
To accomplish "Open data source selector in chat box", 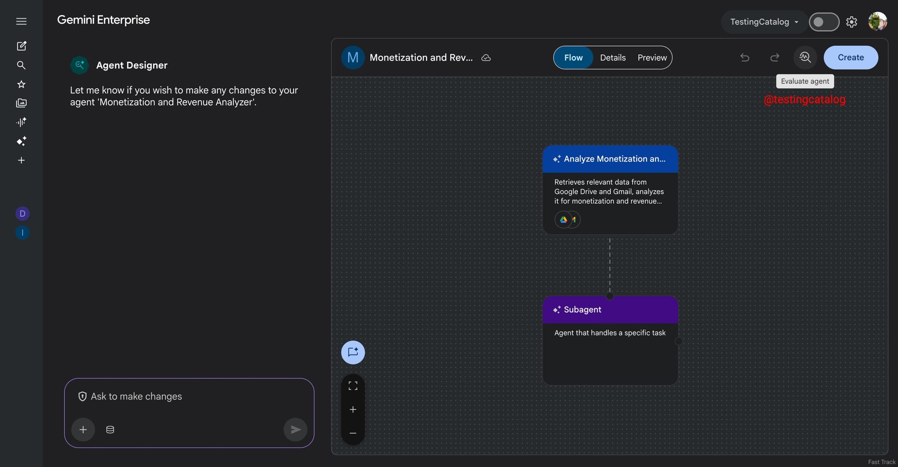I will [110, 429].
